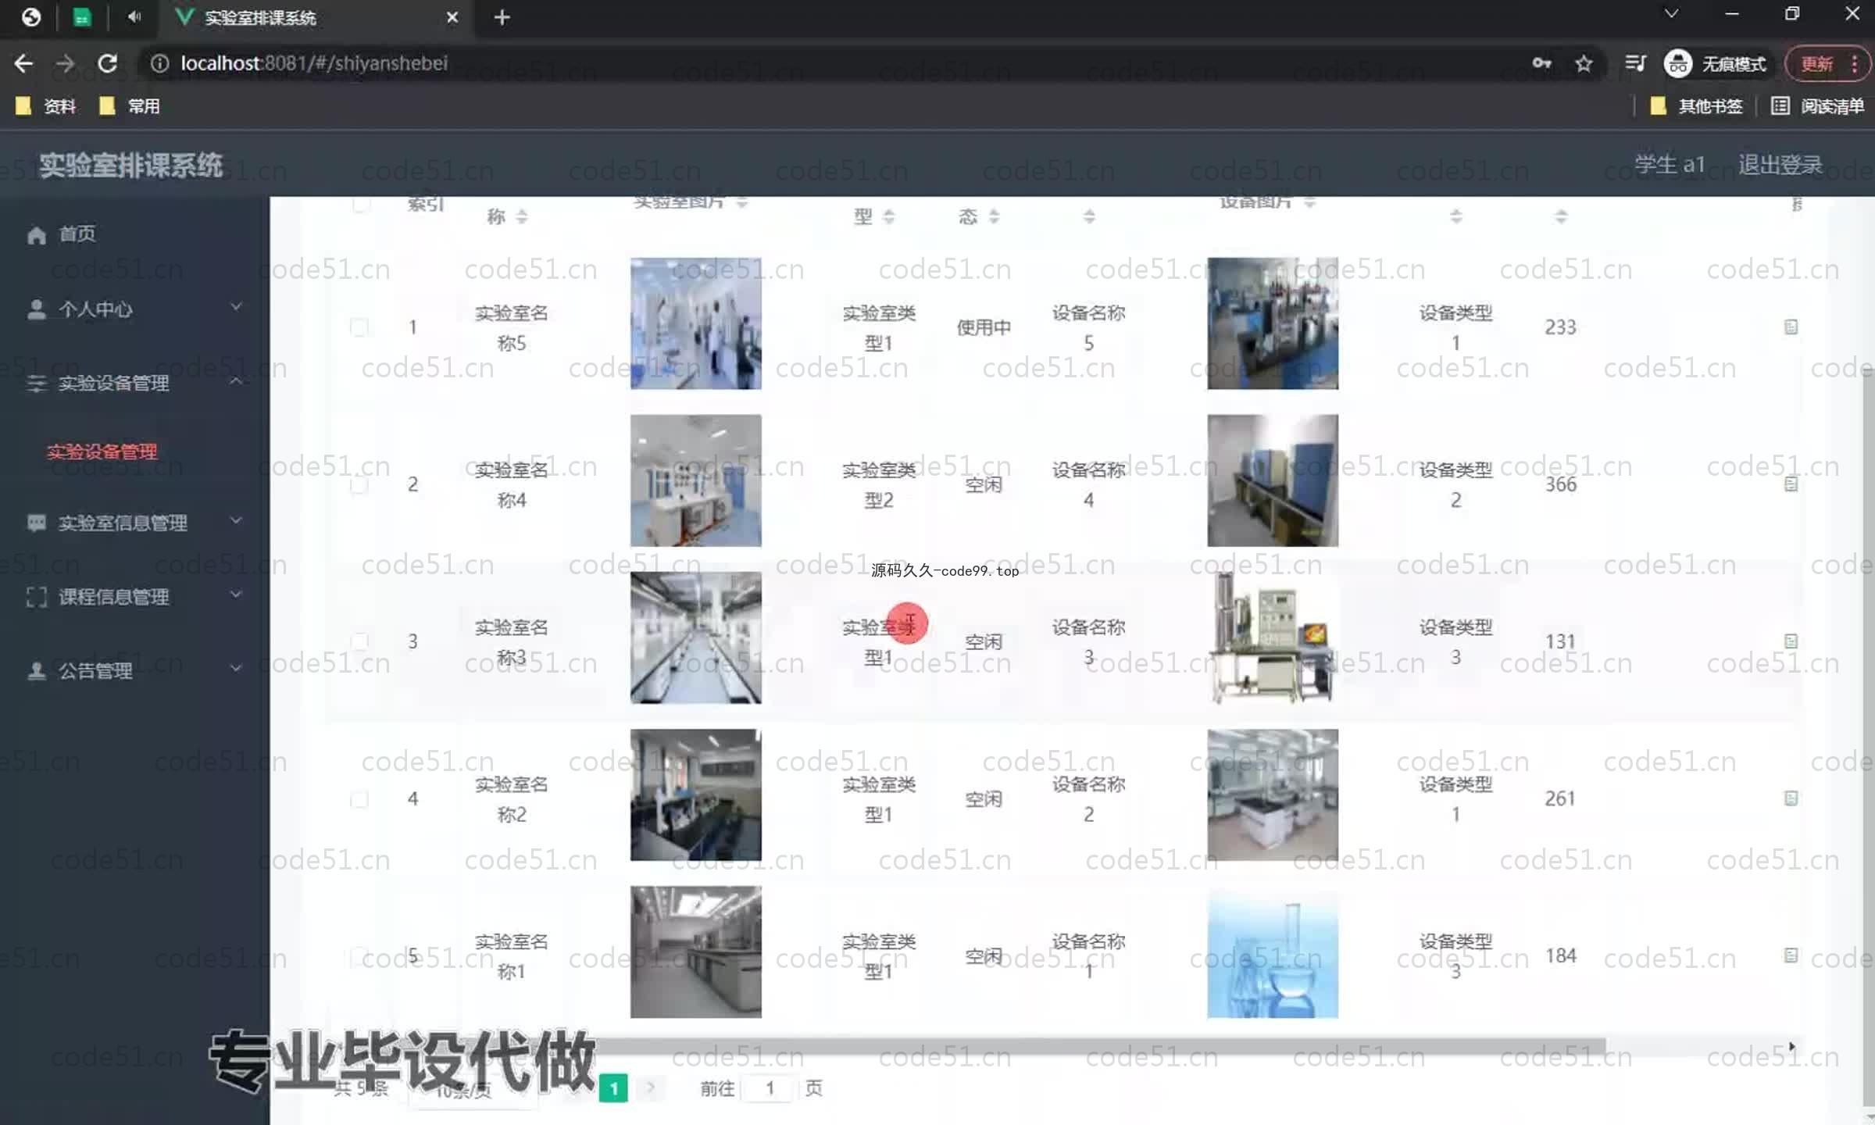Expand the 公告管理 sidebar menu
The width and height of the screenshot is (1875, 1125).
[134, 670]
